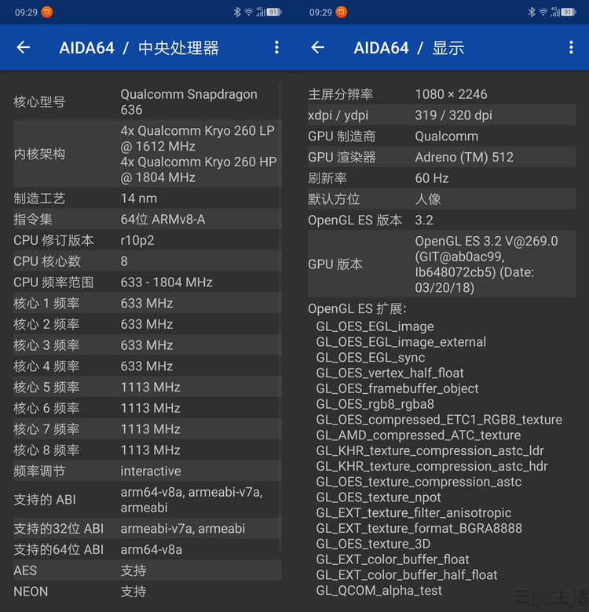Tap orange notification icon in left status bar

[x=48, y=12]
